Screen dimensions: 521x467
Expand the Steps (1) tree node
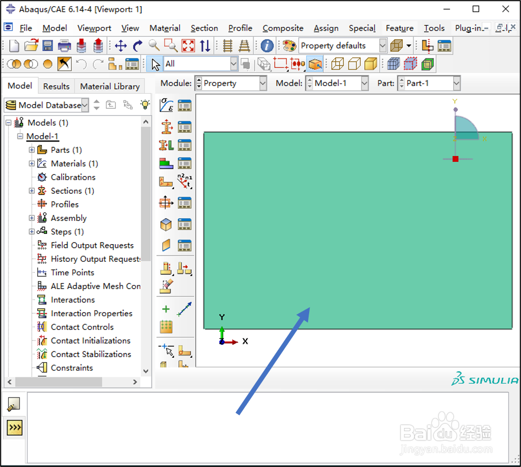(32, 232)
